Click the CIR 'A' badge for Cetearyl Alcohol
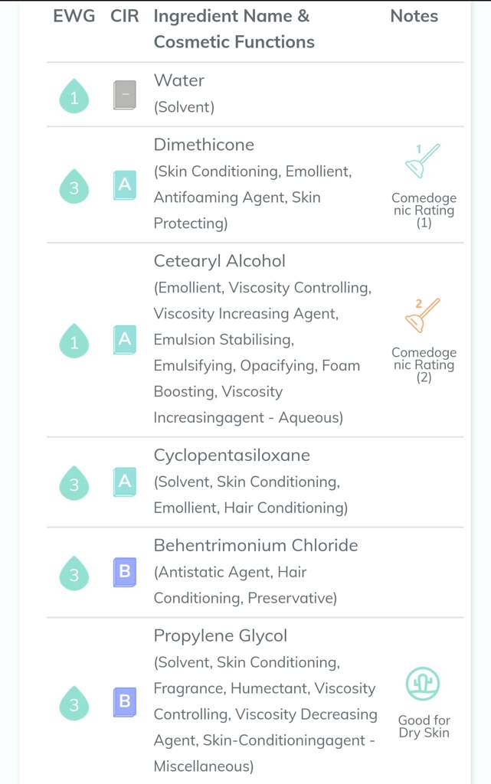This screenshot has width=491, height=784. tap(125, 339)
